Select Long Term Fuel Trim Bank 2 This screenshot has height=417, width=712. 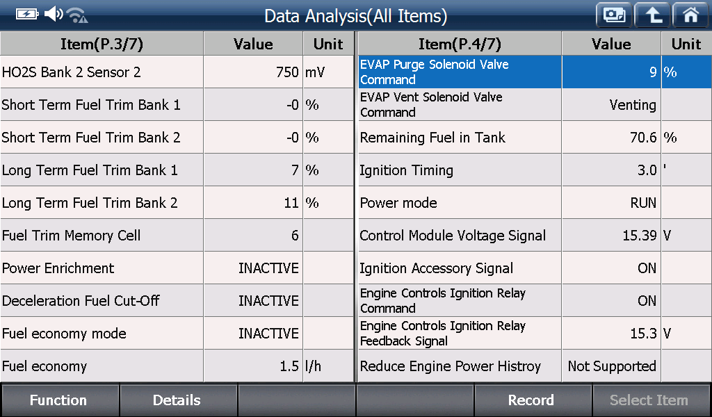tap(177, 202)
